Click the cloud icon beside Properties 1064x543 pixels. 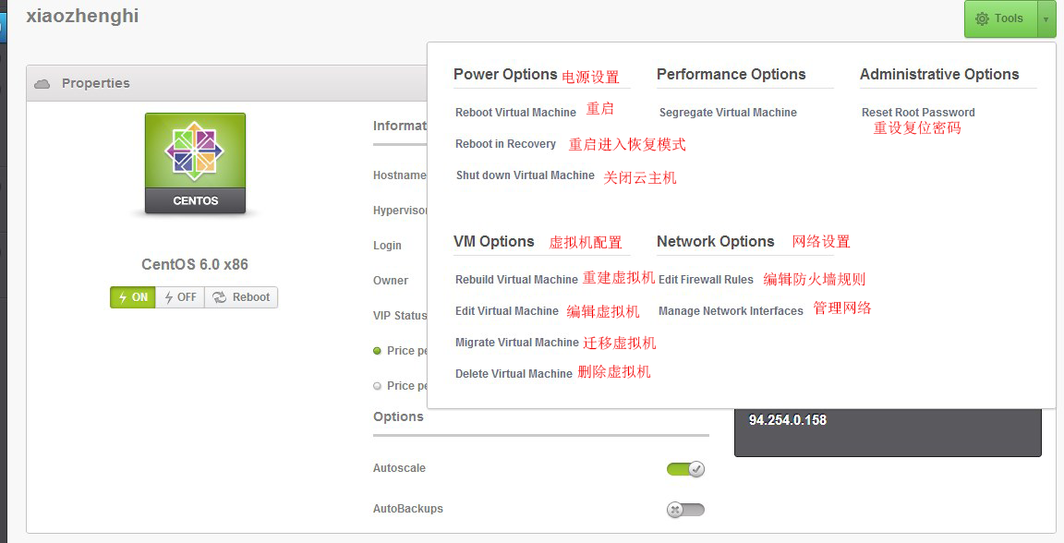tap(42, 84)
